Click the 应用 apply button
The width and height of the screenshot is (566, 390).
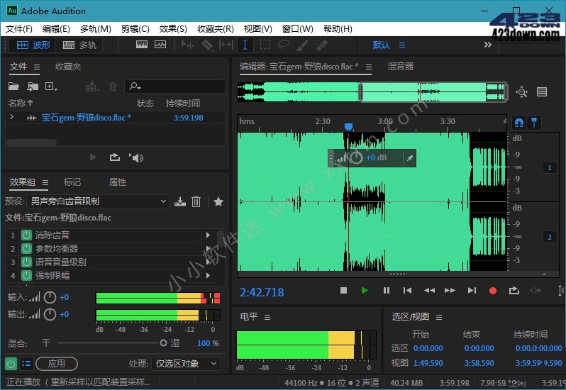pyautogui.click(x=56, y=363)
